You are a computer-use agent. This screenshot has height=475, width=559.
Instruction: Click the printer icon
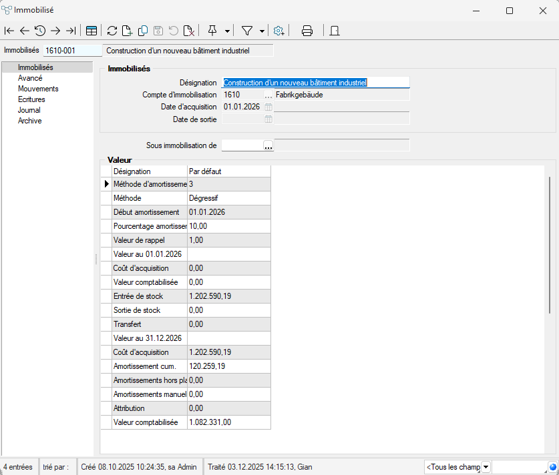(307, 31)
